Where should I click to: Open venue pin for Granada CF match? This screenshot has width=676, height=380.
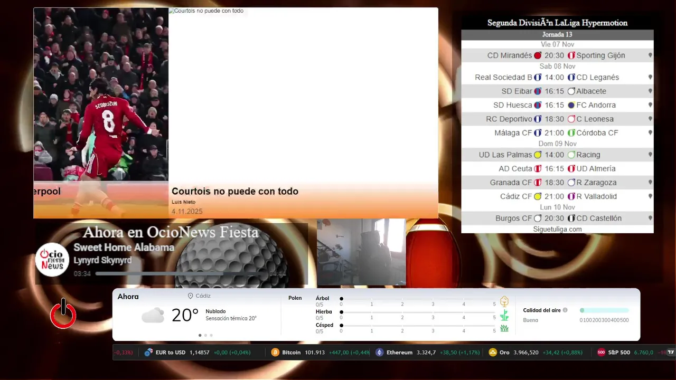pos(650,183)
